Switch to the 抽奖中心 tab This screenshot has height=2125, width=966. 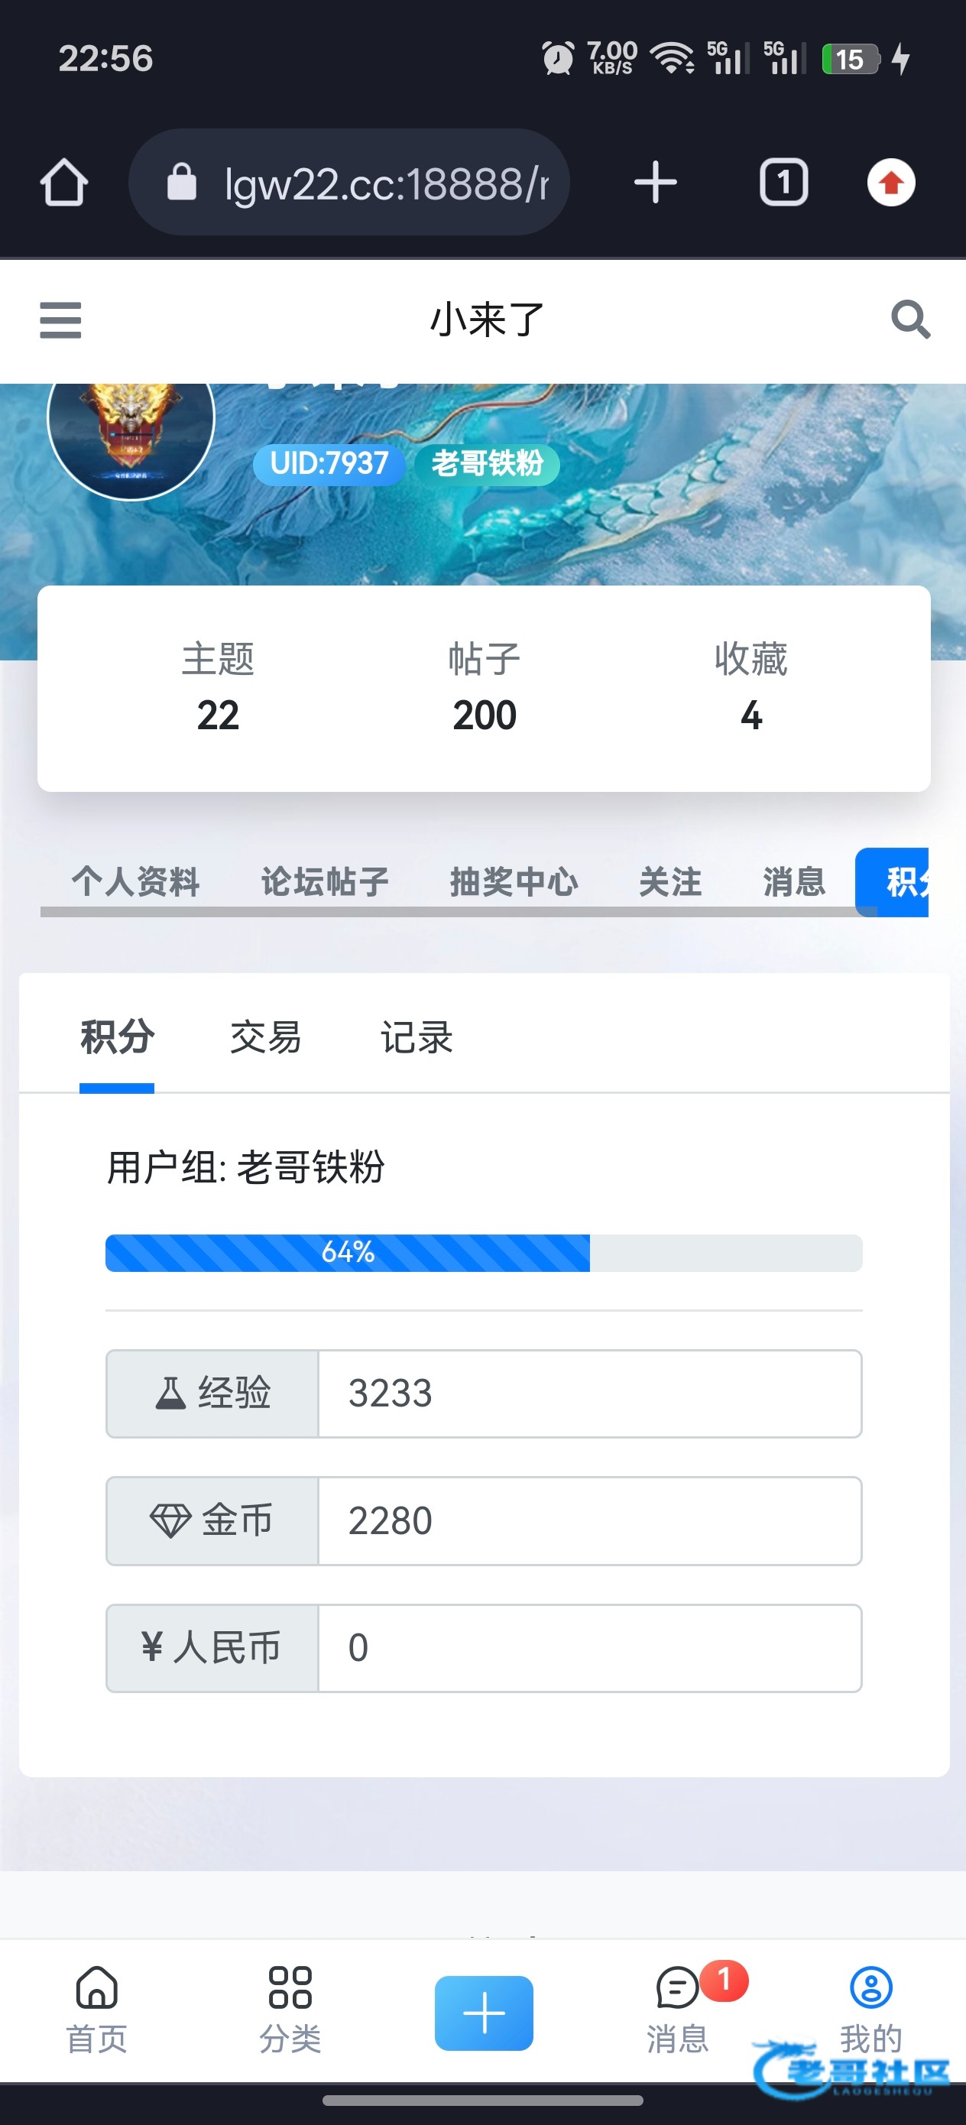click(x=514, y=881)
